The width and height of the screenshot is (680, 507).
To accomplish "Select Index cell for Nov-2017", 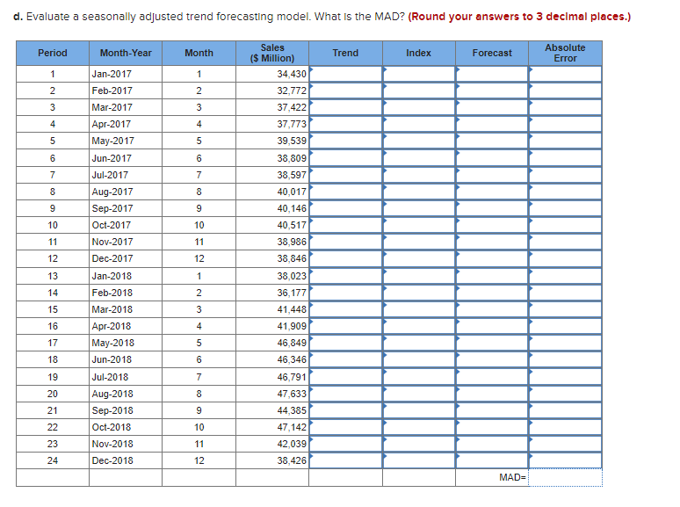I will coord(419,242).
